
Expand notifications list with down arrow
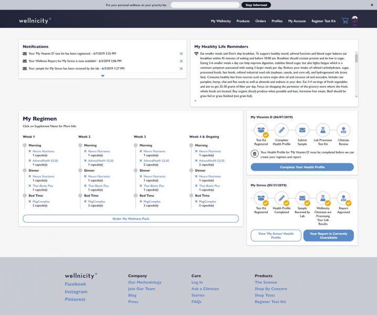click(103, 76)
